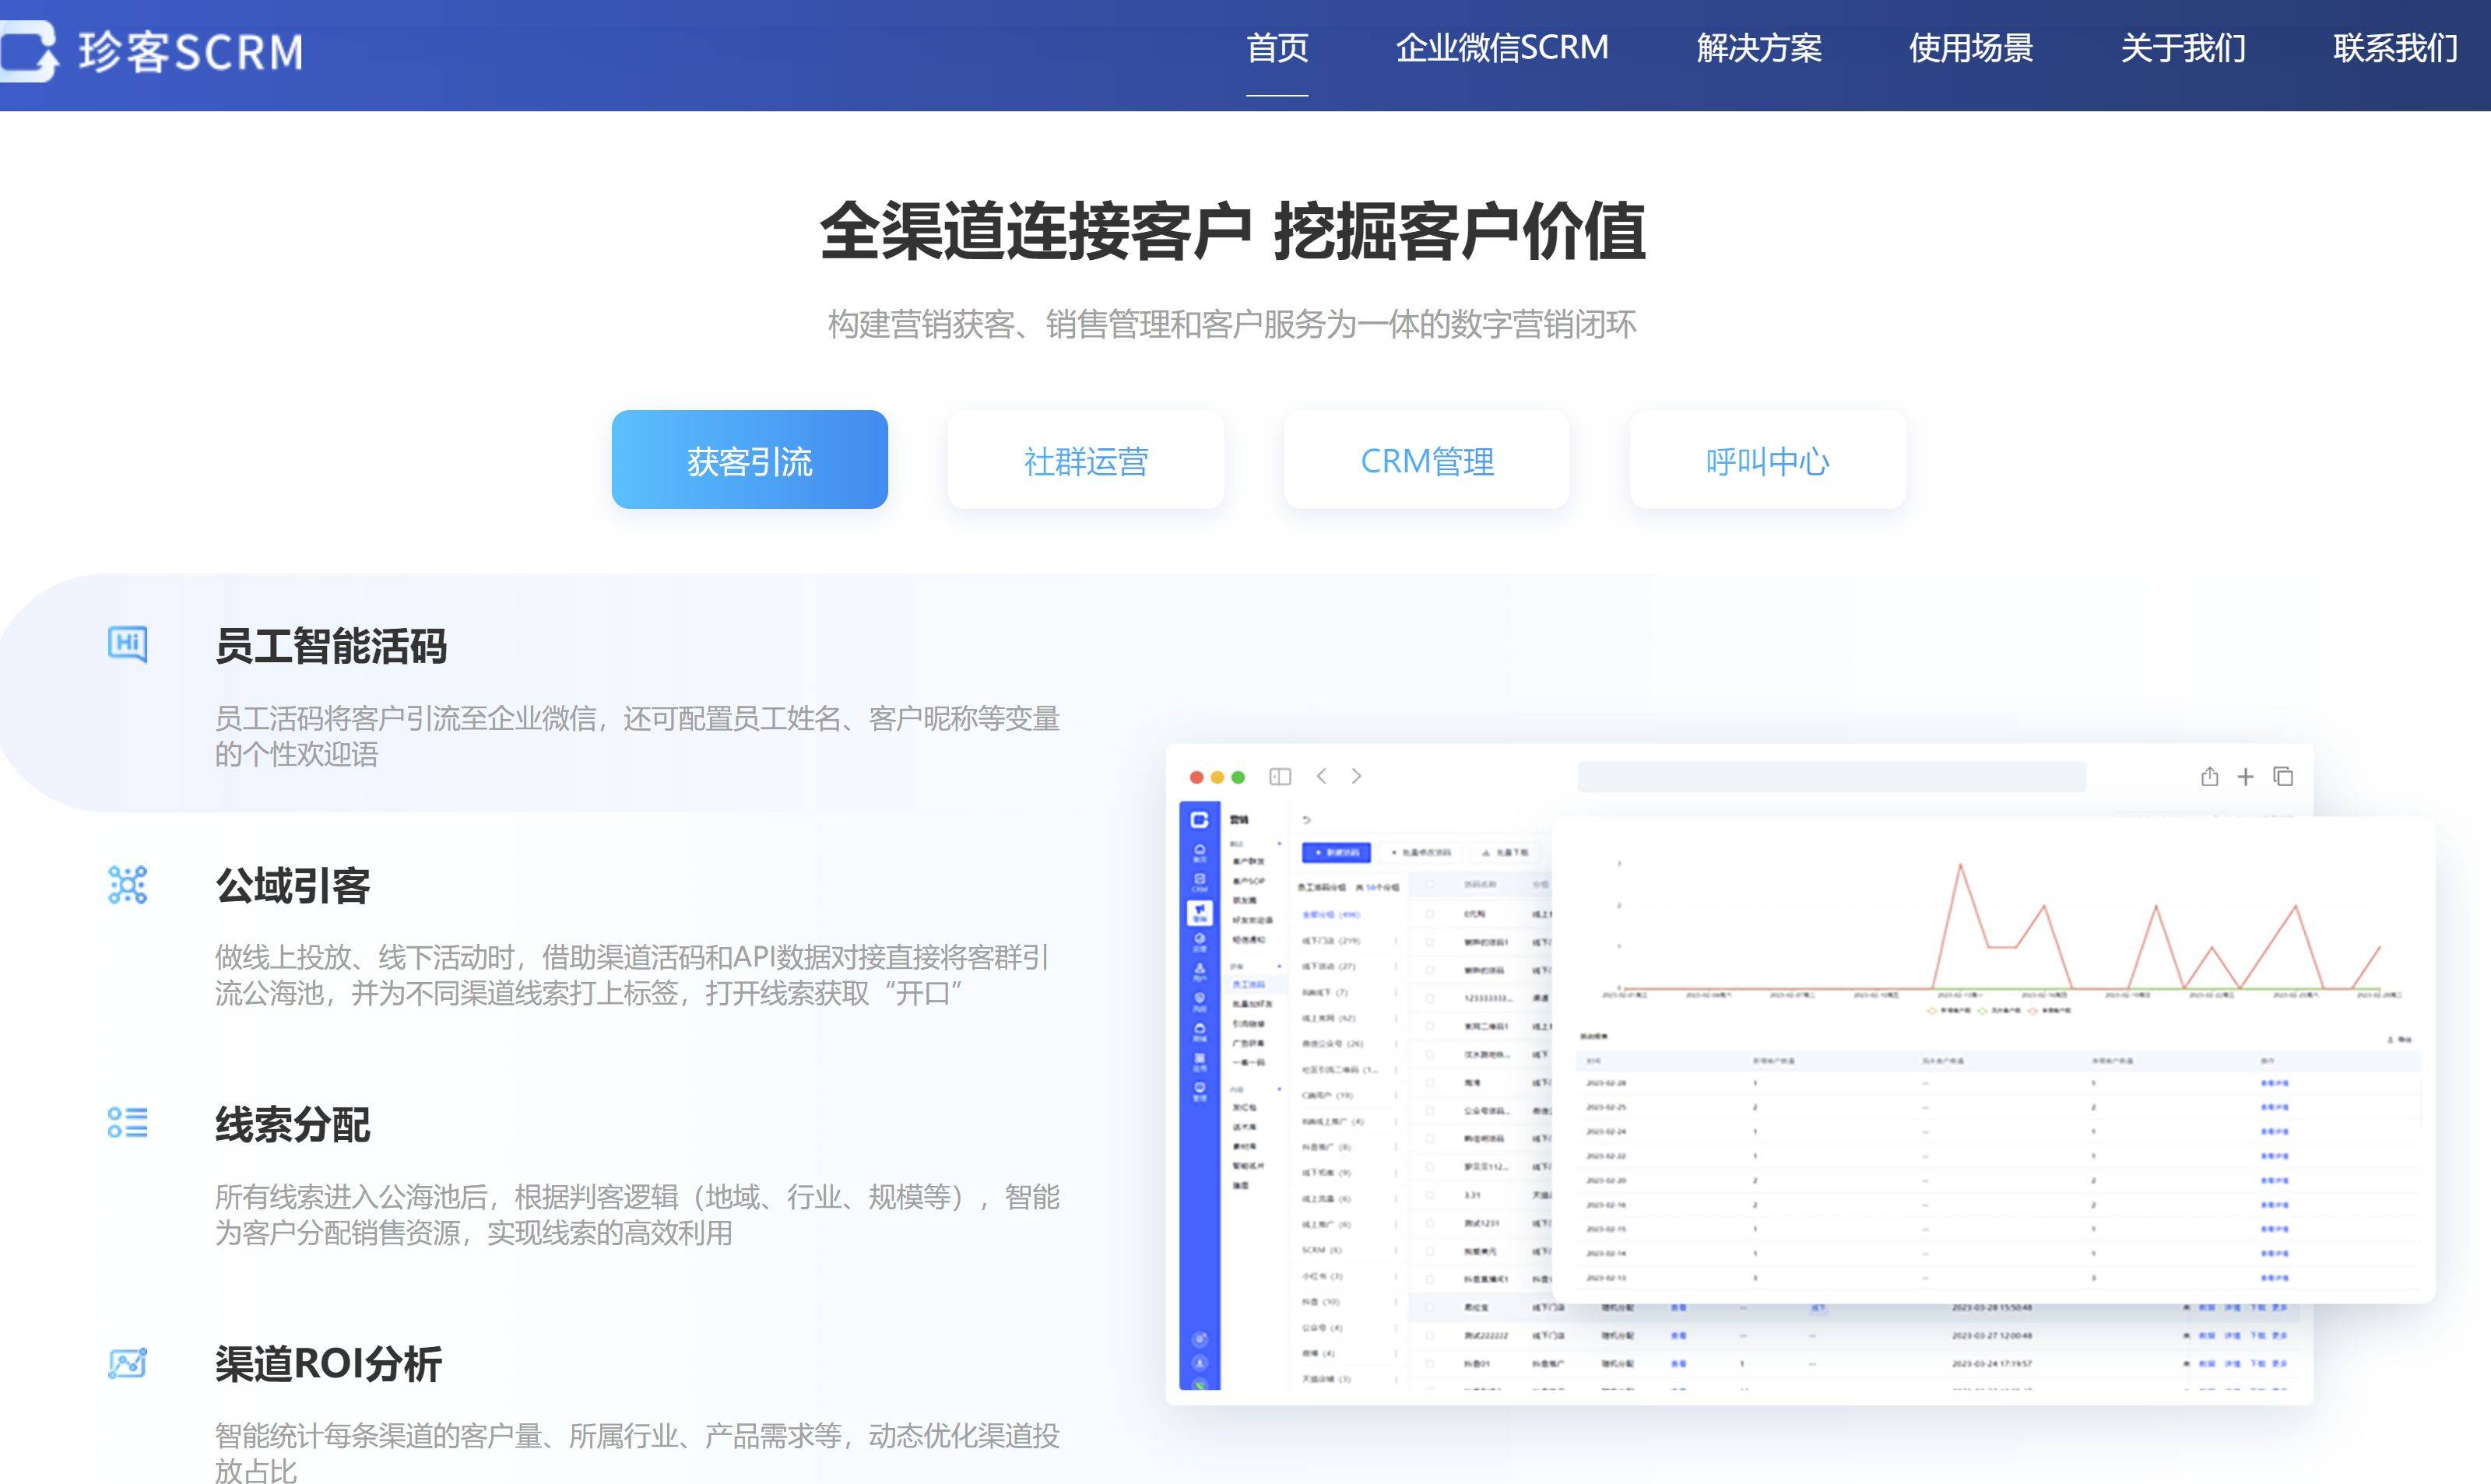The image size is (2491, 1484).
Task: Click the 珍客SCRM logo
Action: 152,50
